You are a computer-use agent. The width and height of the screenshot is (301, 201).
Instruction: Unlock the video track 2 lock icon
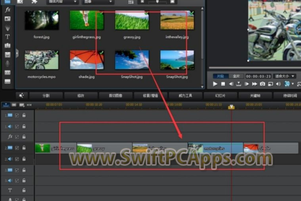[x=24, y=148]
